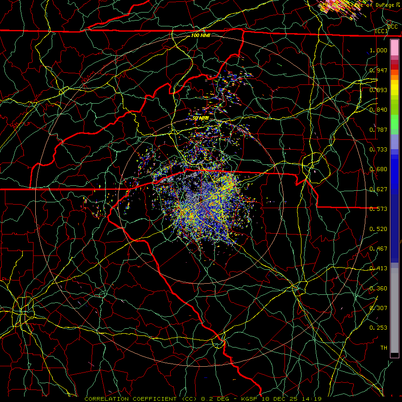Click the "0.733" color scale value
The height and width of the screenshot is (402, 402).
tap(378, 149)
